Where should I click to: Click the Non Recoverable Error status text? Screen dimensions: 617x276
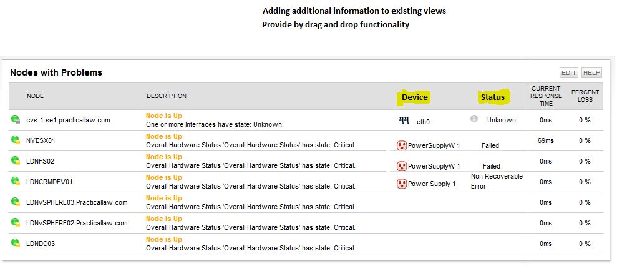tap(497, 181)
